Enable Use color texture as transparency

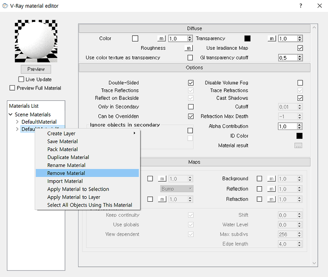pos(190,57)
